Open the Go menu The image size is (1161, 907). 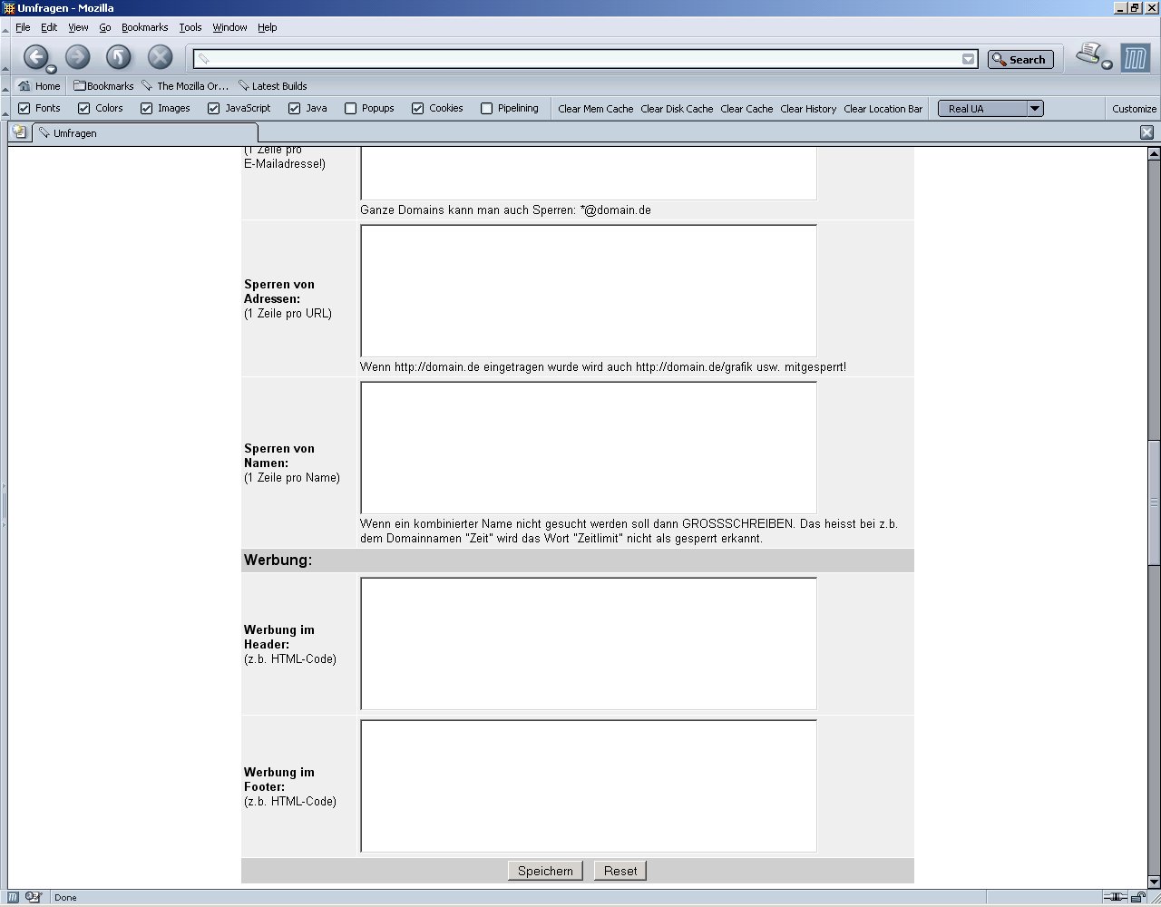105,27
